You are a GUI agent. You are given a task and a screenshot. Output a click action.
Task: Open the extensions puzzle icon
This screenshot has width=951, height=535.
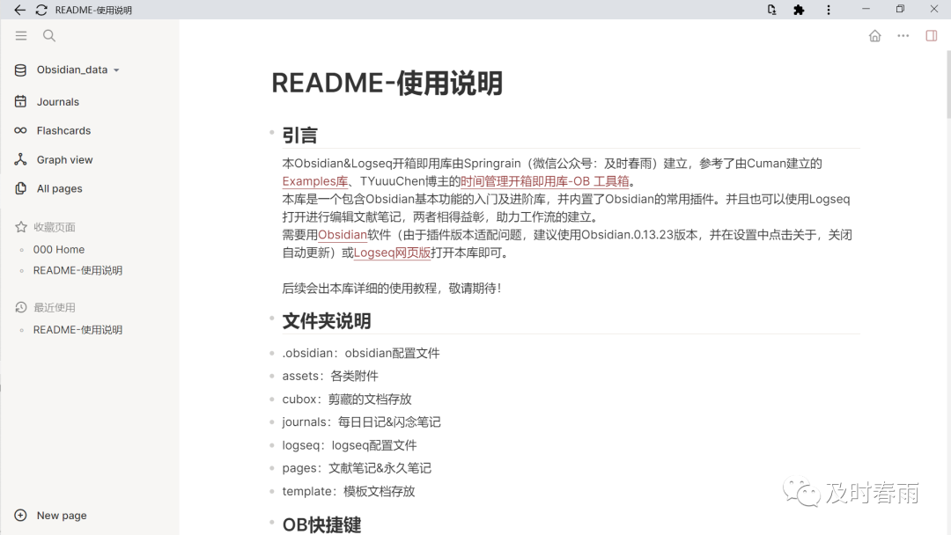[x=799, y=10]
